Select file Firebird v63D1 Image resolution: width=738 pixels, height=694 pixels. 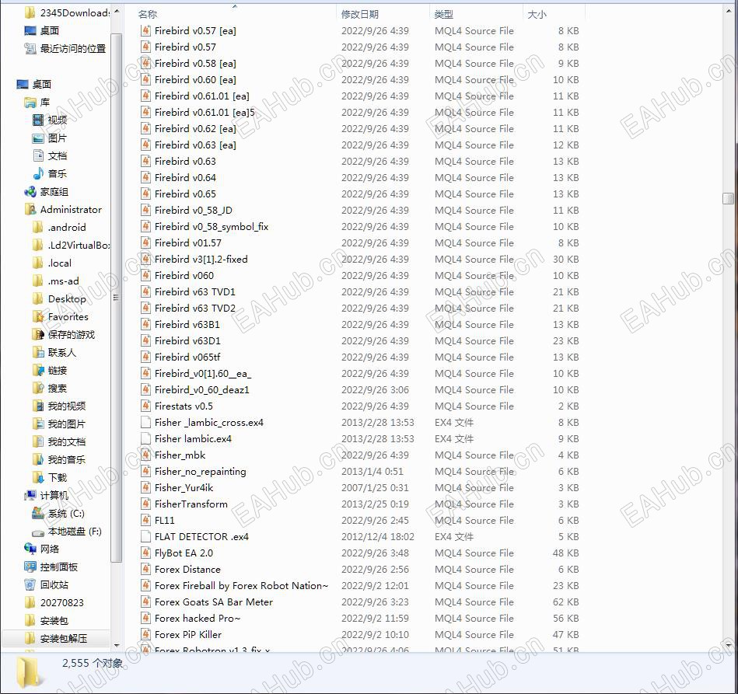pyautogui.click(x=187, y=340)
